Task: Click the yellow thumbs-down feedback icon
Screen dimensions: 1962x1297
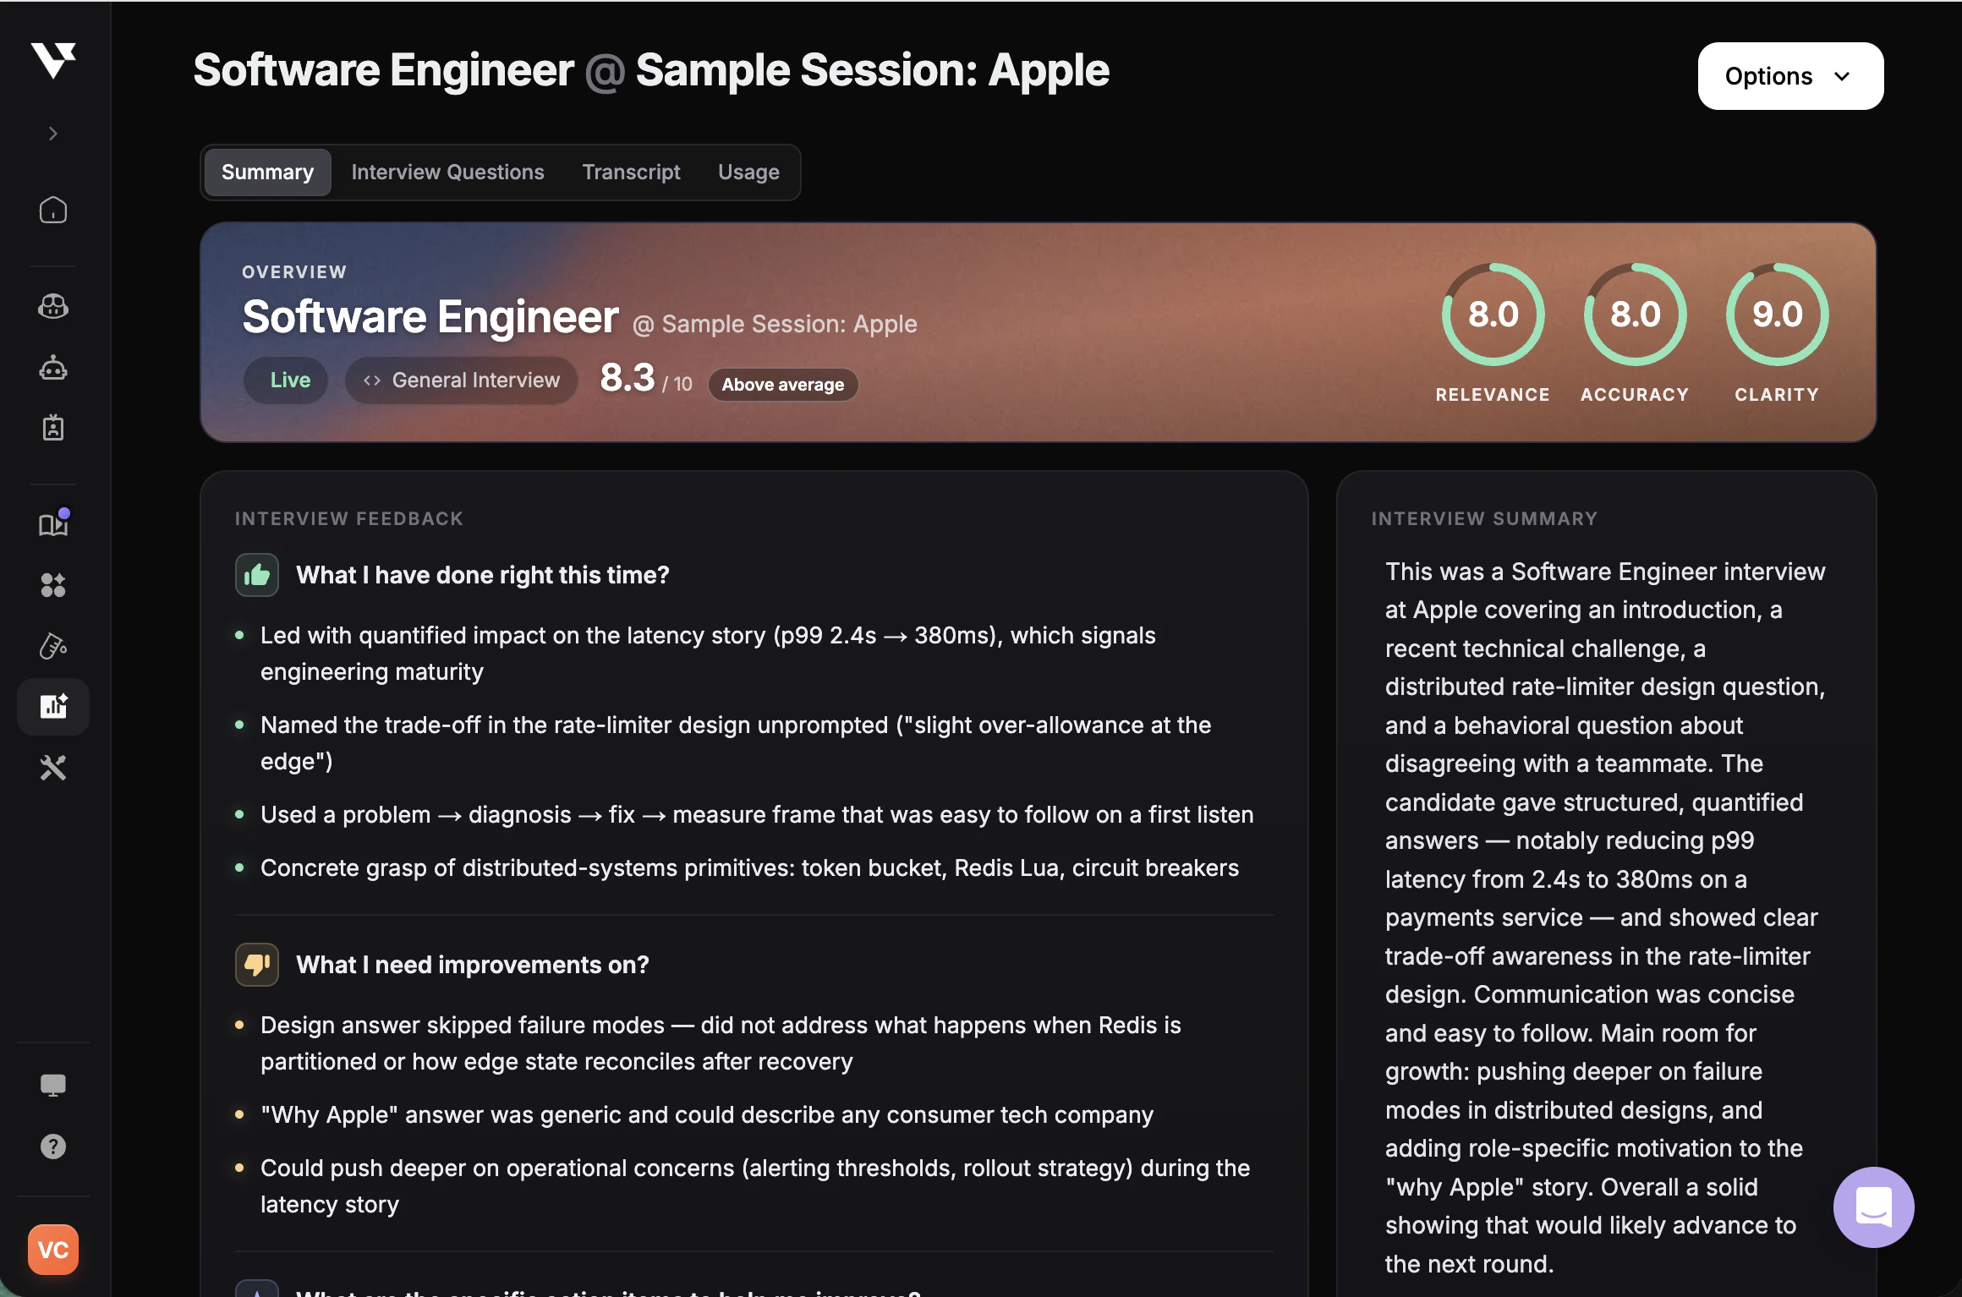Action: (257, 965)
